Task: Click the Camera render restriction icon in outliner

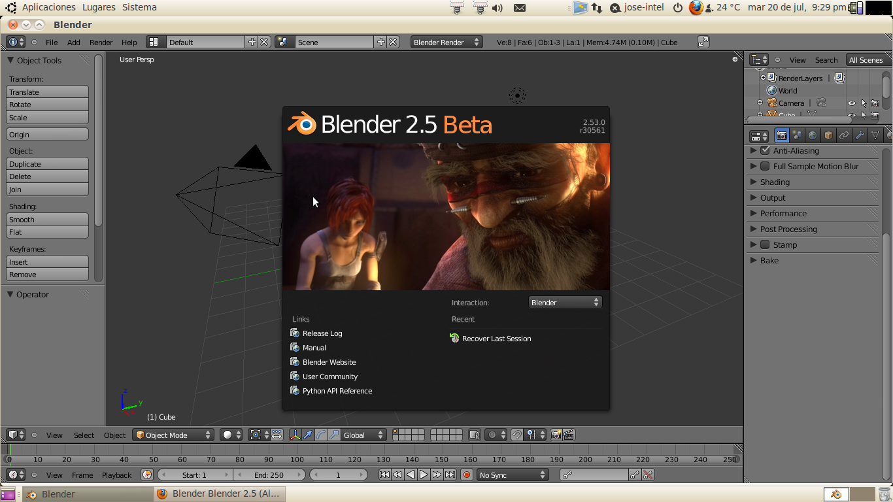Action: (x=875, y=103)
